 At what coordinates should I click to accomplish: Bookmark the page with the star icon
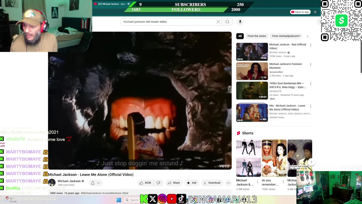pos(315,12)
